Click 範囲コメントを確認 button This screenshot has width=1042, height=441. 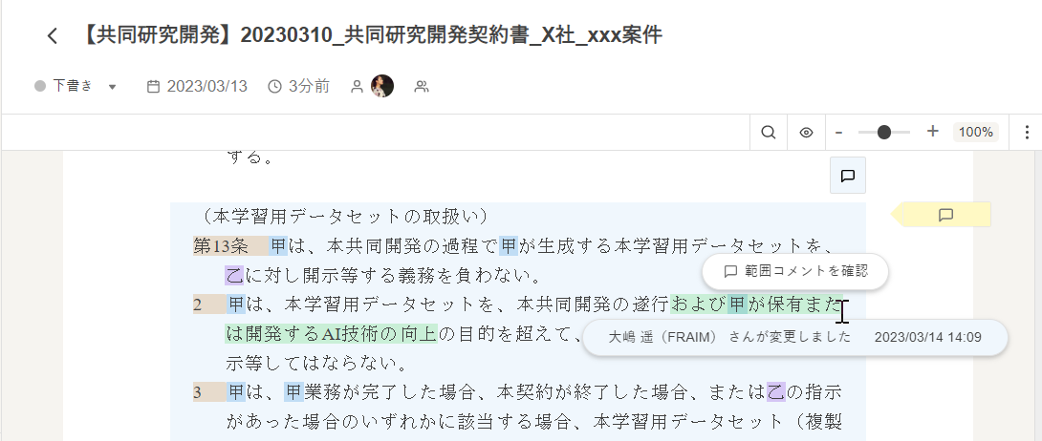794,271
